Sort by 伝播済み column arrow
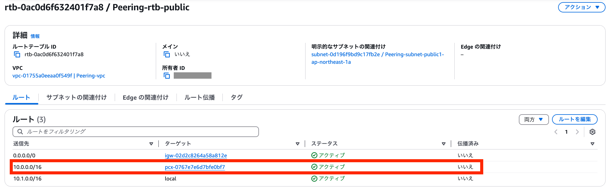Screen dimensions: 608x192 (592, 144)
